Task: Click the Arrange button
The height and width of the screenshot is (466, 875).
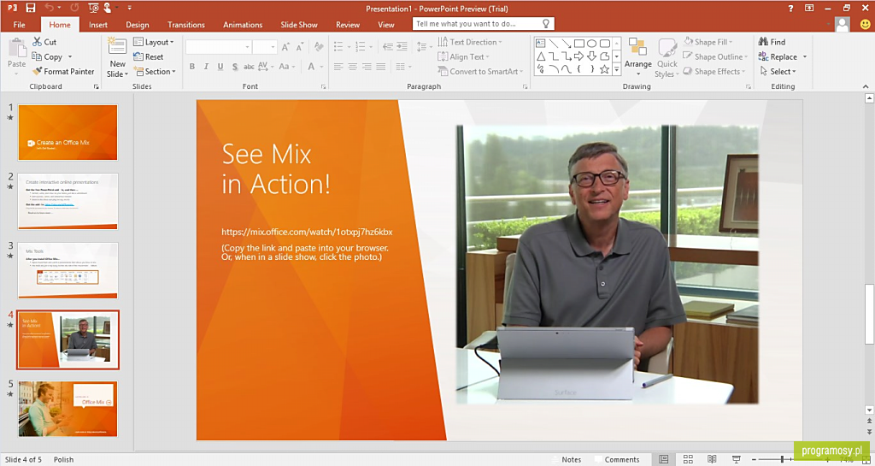Action: tap(637, 56)
